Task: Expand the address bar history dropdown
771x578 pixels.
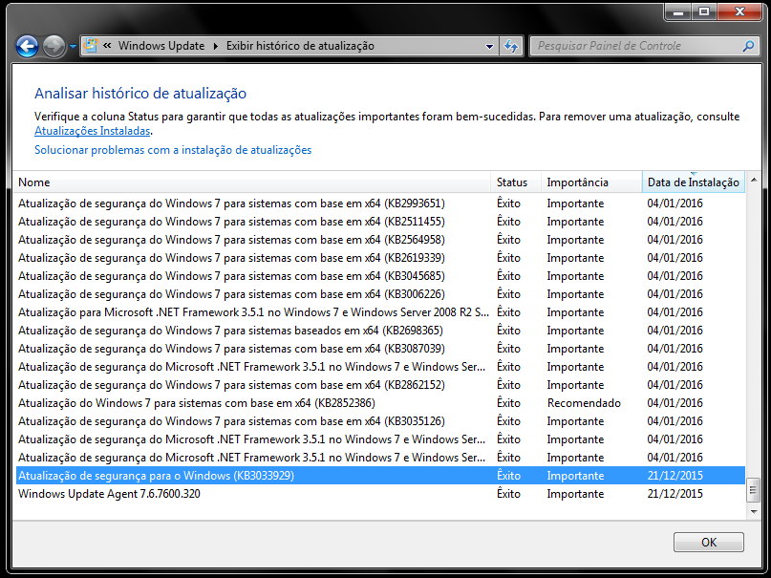Action: 489,46
